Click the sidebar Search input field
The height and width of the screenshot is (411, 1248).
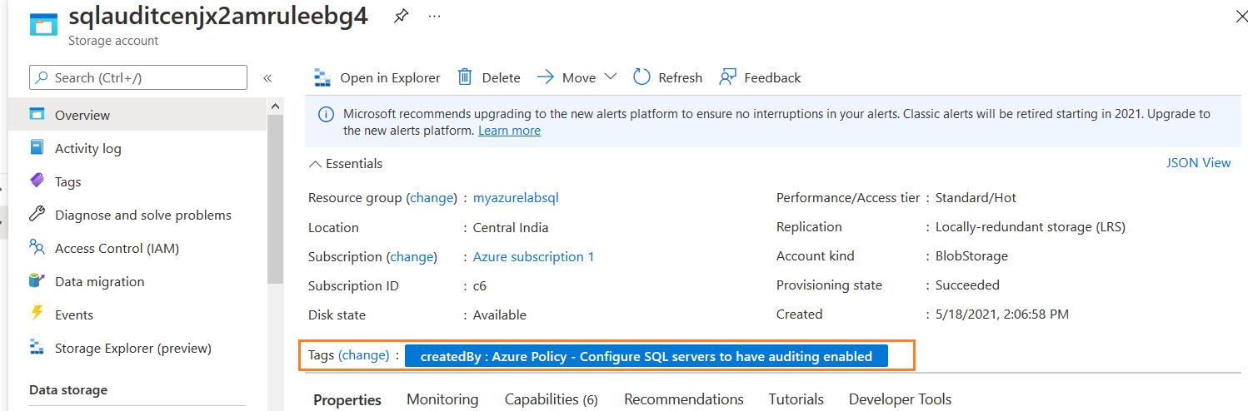[x=138, y=77]
